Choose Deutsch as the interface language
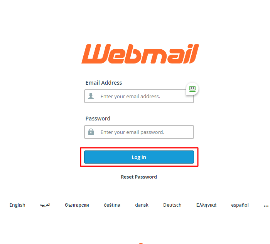This screenshot has width=270, height=244. pyautogui.click(x=172, y=205)
